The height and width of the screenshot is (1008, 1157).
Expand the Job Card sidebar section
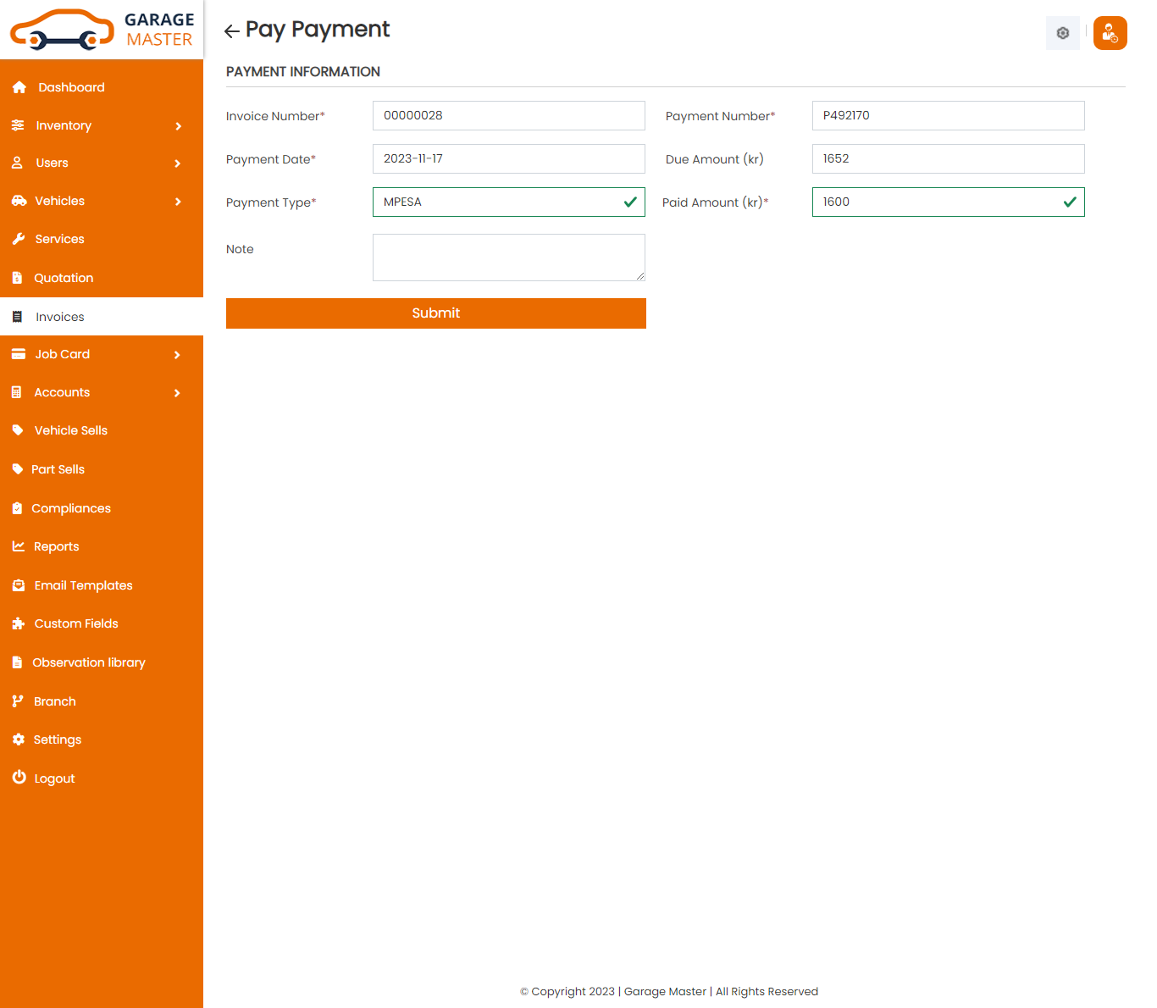(102, 354)
